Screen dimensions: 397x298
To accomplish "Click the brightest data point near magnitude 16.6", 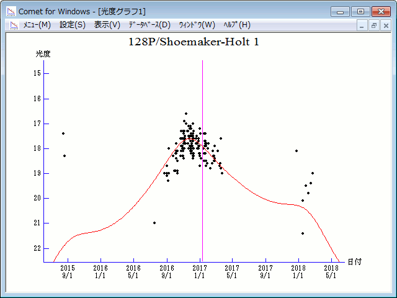I will [186, 114].
